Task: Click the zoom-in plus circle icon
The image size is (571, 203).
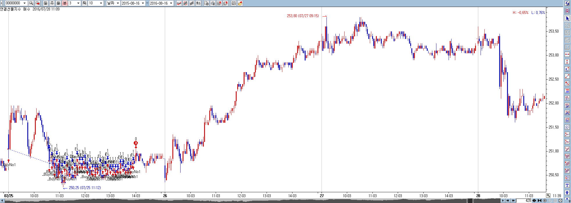Action: point(545,201)
